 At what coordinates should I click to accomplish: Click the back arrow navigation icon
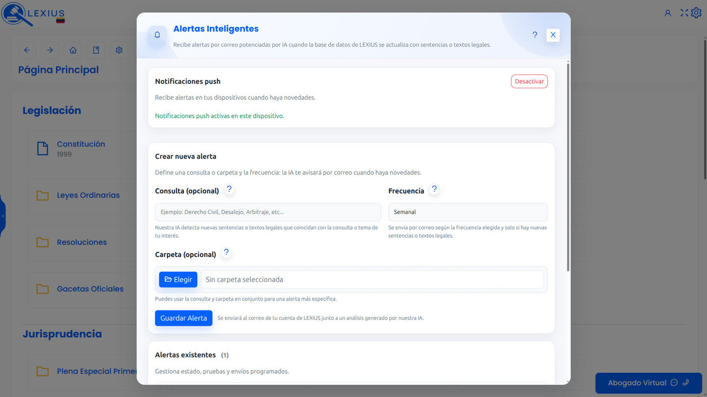(x=27, y=50)
